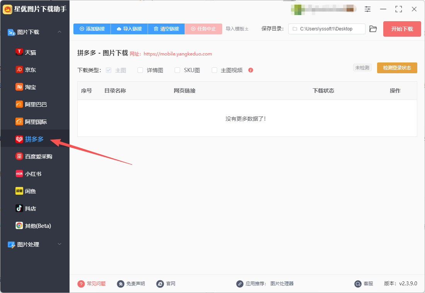Viewport: 425px width, 293px height.
Task: Maximize the window with fullscreen icon
Action: [398, 9]
